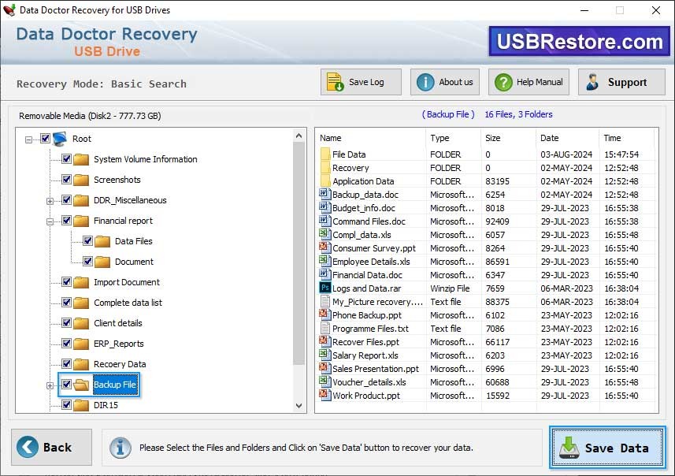Open the About us info icon

tap(424, 81)
